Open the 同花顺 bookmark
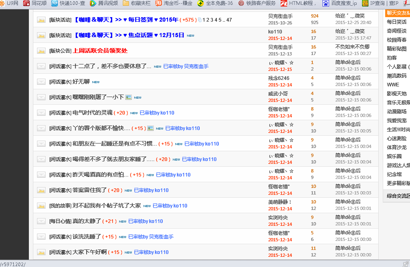Screen dimensions: 410x267 pos(35,3)
